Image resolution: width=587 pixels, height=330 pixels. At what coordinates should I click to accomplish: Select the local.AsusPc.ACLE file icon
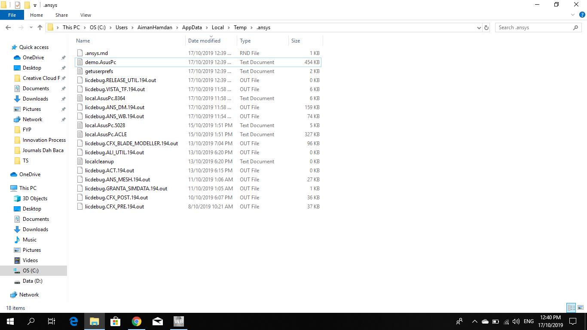point(79,134)
